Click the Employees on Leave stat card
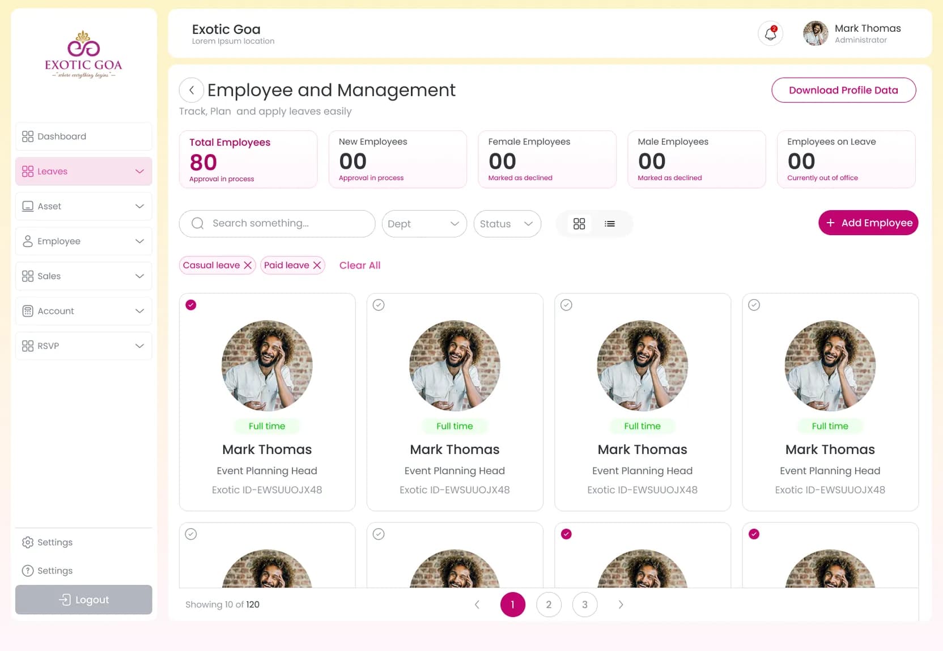Viewport: 943px width, 651px height. click(x=846, y=159)
